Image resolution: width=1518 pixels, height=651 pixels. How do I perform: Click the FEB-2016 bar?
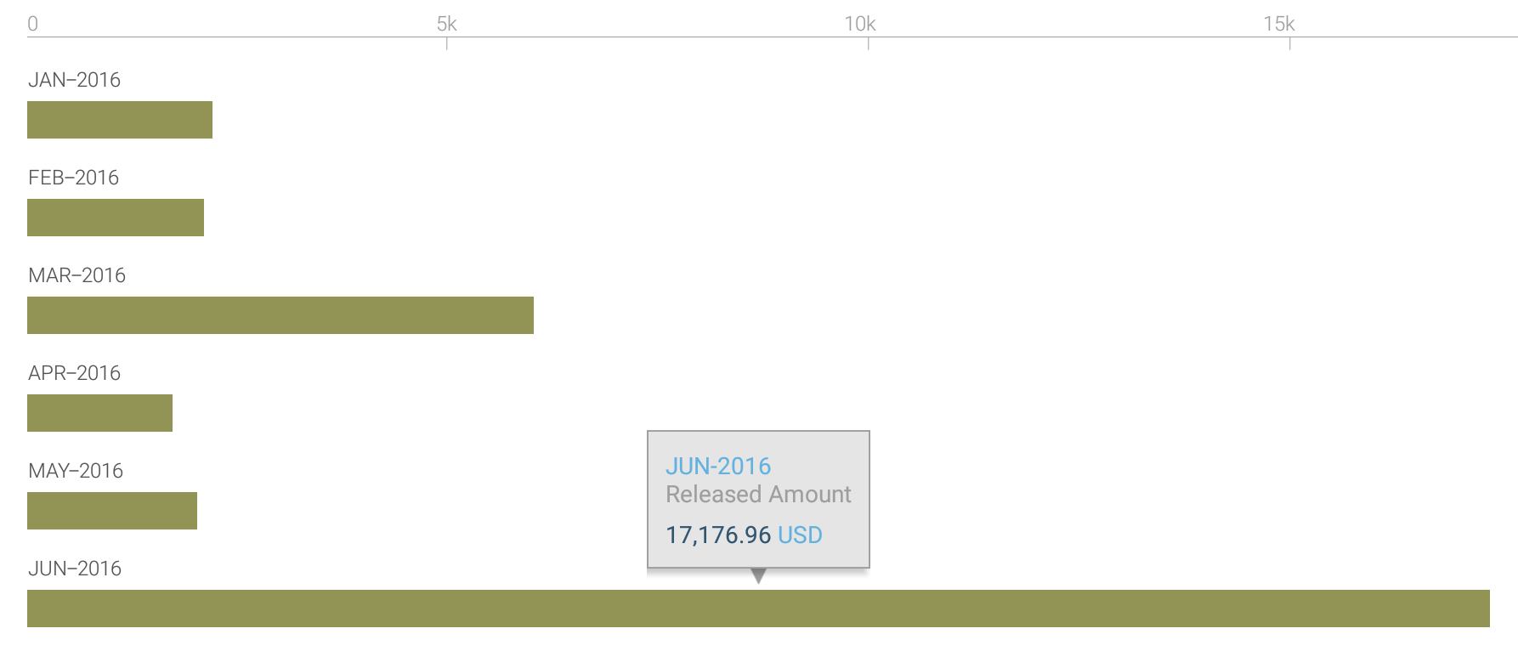(116, 218)
